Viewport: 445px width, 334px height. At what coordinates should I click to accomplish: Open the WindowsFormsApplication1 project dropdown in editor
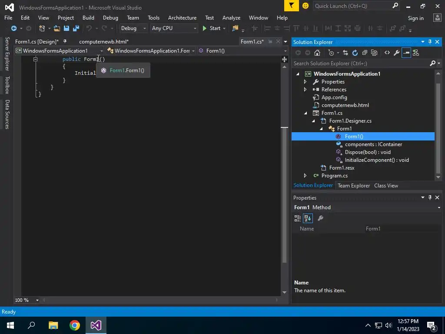click(x=60, y=51)
